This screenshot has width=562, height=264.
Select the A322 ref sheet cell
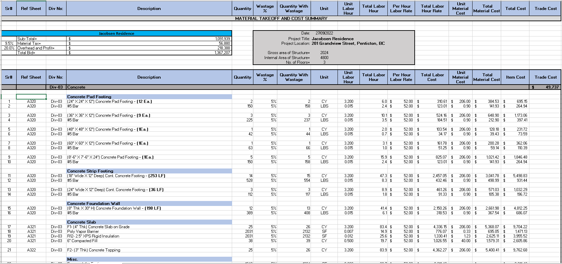click(31, 250)
